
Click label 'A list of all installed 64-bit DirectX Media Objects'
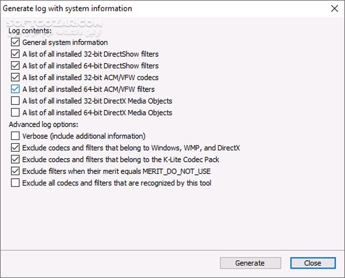pos(97,113)
